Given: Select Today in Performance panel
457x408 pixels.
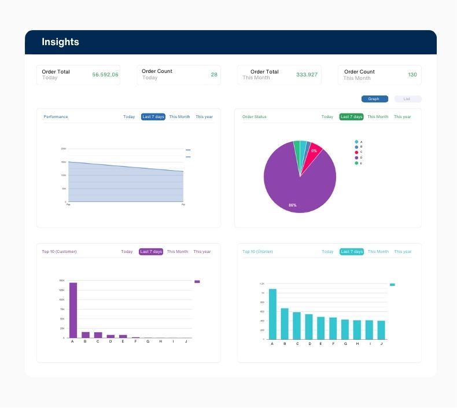Looking at the screenshot, I should click(129, 117).
